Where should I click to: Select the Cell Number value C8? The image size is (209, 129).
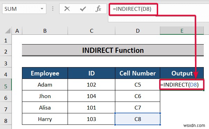(138, 119)
